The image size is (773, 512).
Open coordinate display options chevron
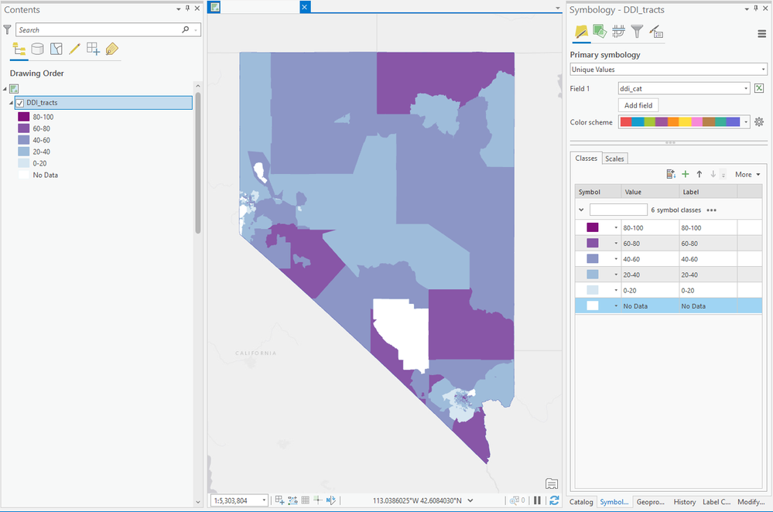[470, 500]
